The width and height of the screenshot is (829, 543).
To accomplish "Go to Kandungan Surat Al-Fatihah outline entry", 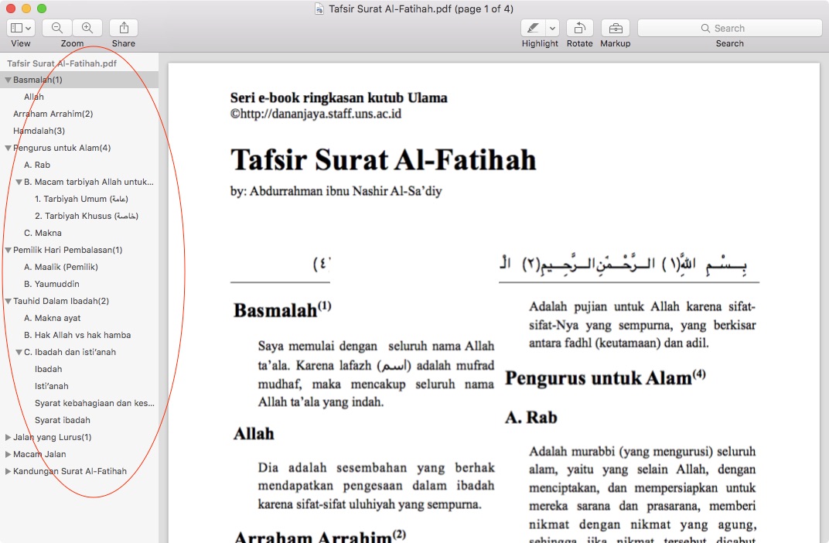I will [x=70, y=471].
